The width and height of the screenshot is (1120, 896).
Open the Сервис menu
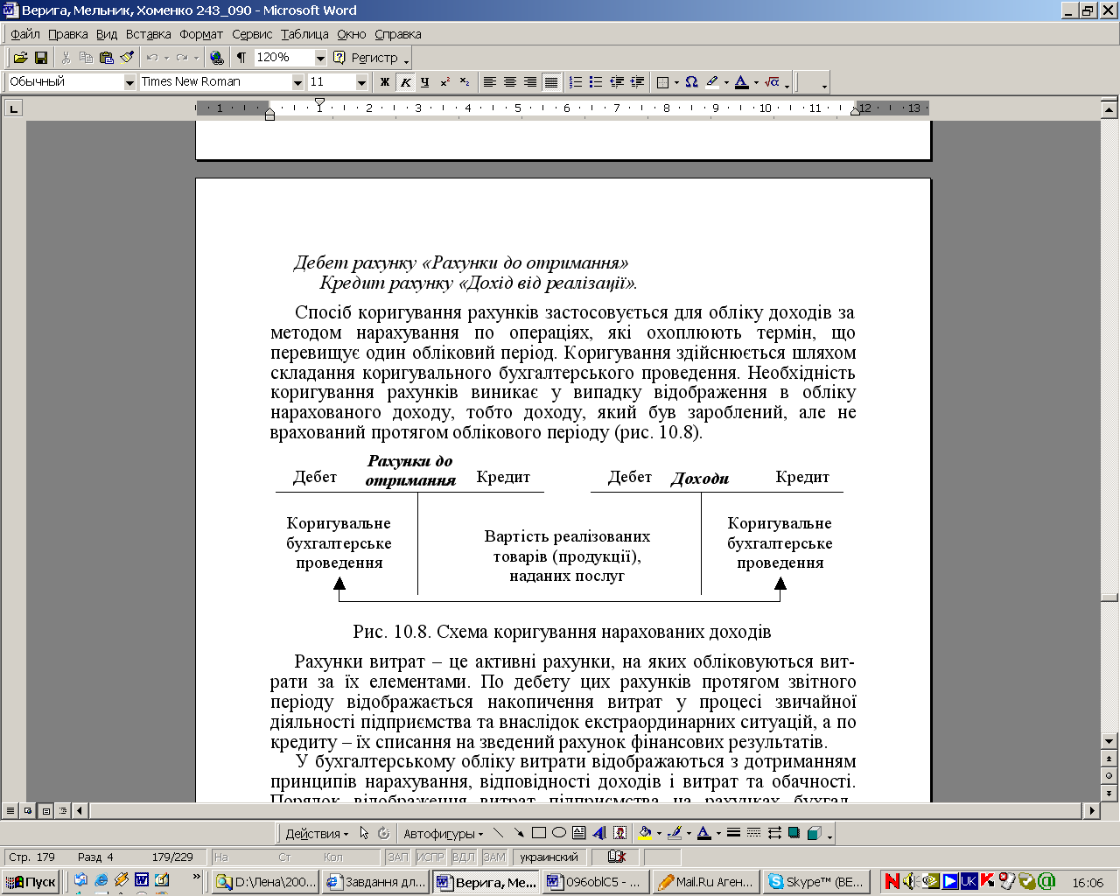pos(252,34)
